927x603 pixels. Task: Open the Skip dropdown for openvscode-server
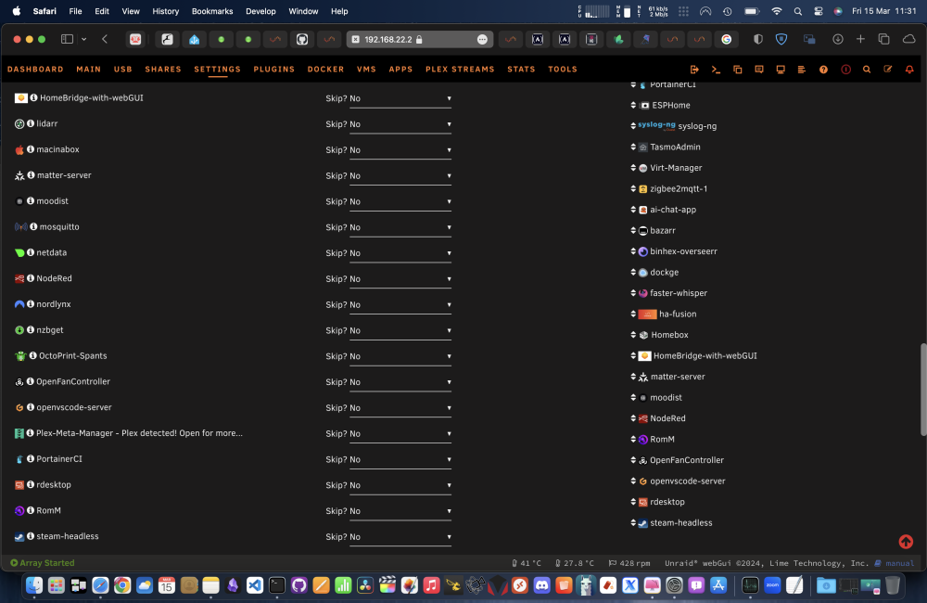tap(400, 408)
